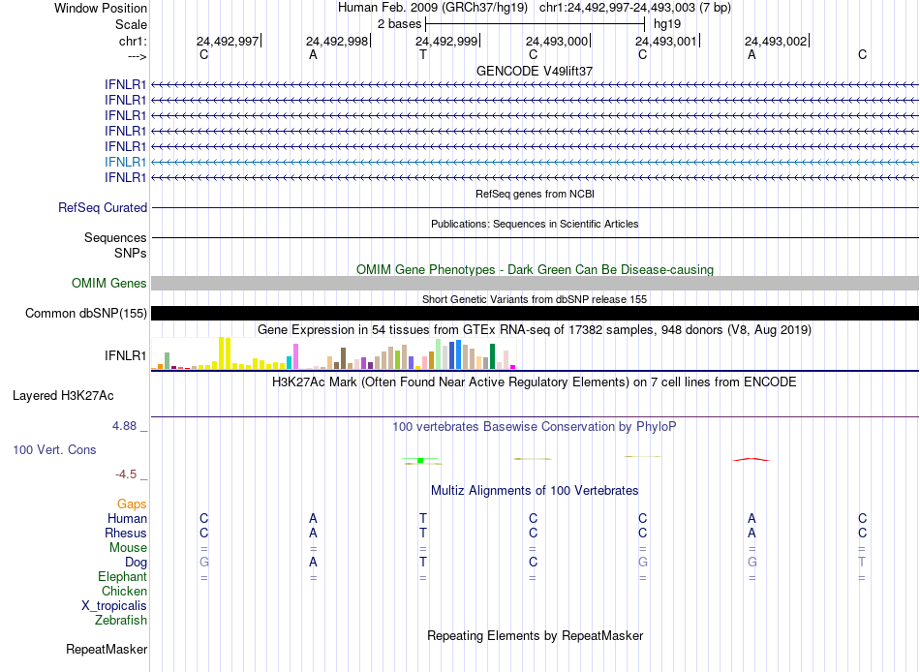This screenshot has height=672, width=920.
Task: Click the SNPs track label
Action: coord(131,253)
